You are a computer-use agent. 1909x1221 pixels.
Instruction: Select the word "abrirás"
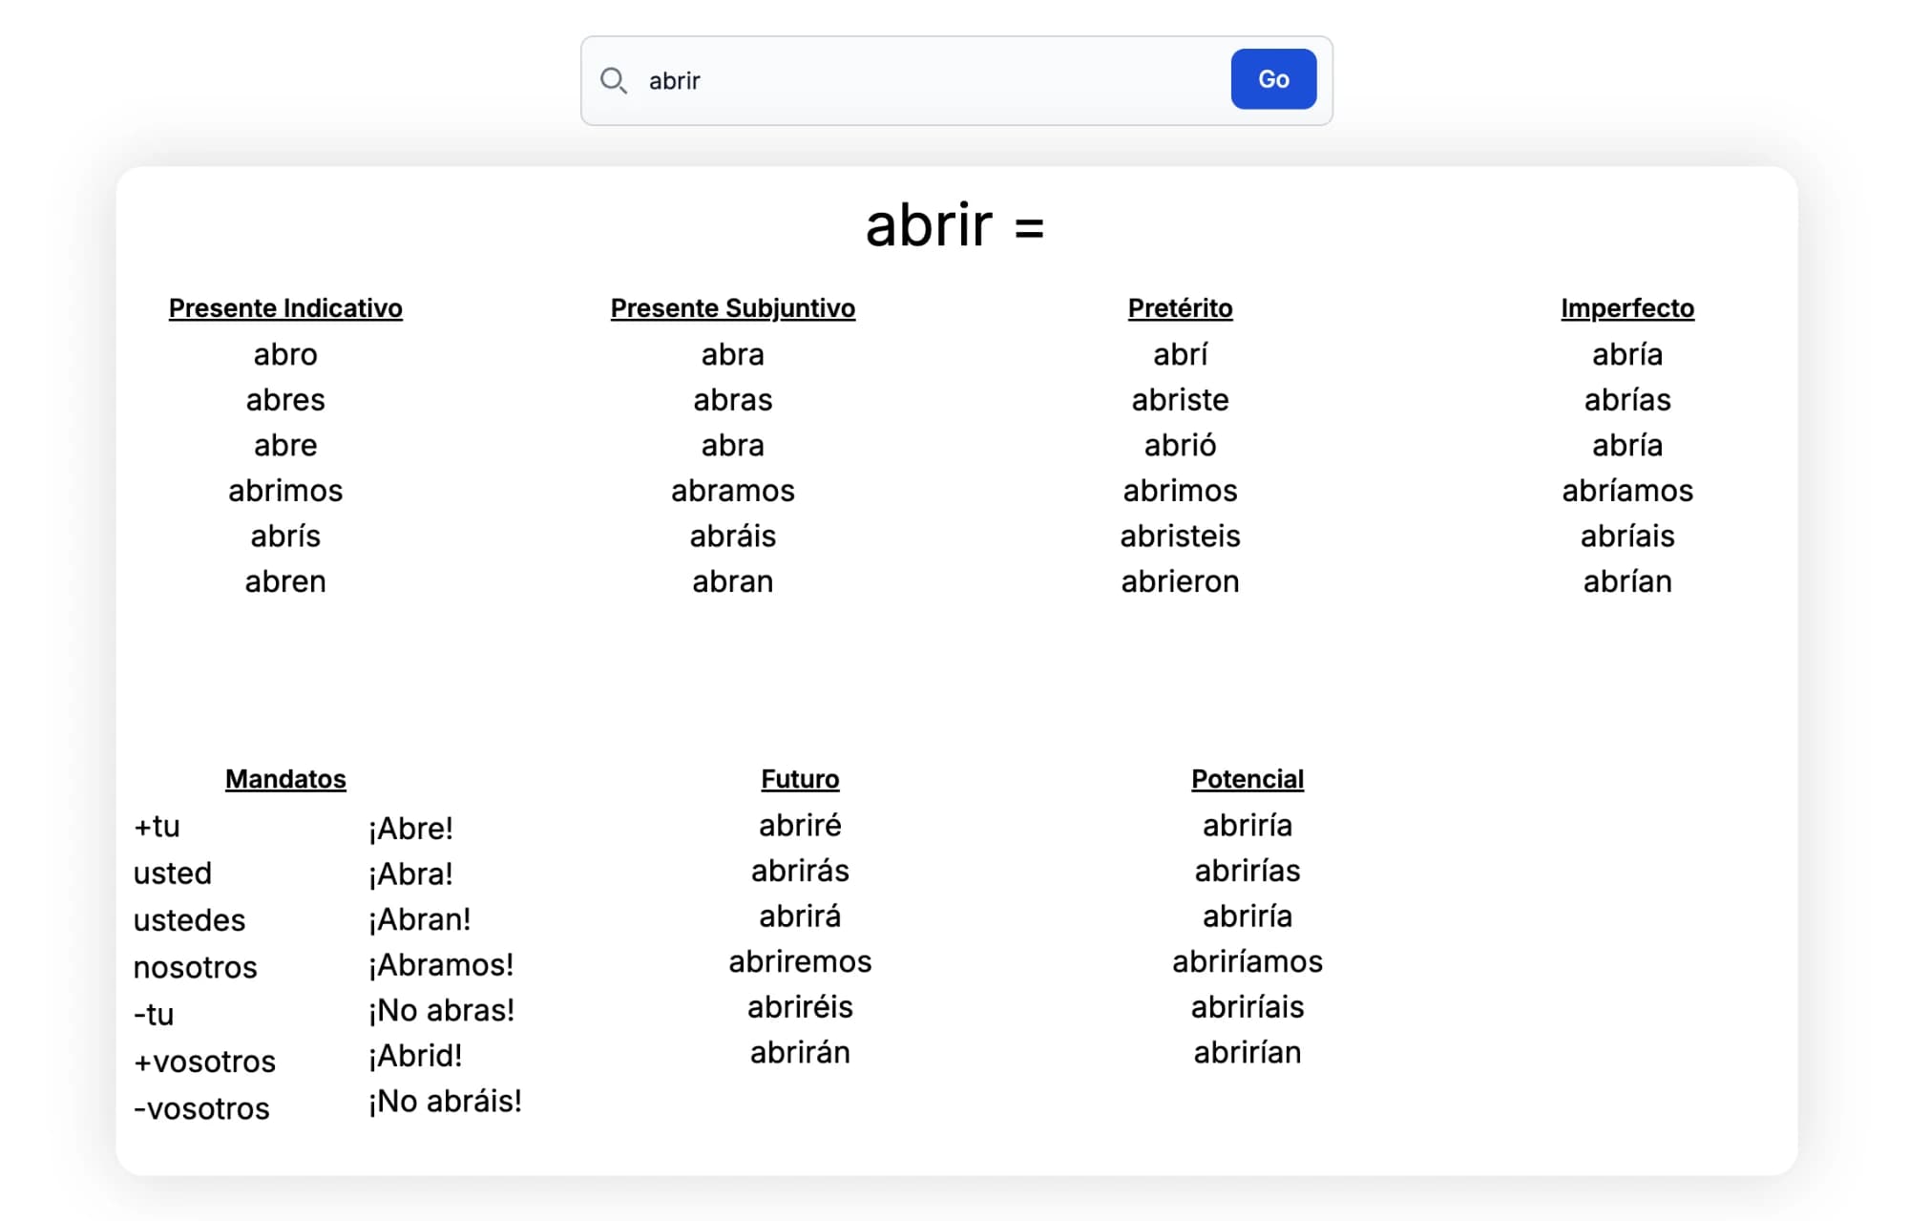(800, 871)
